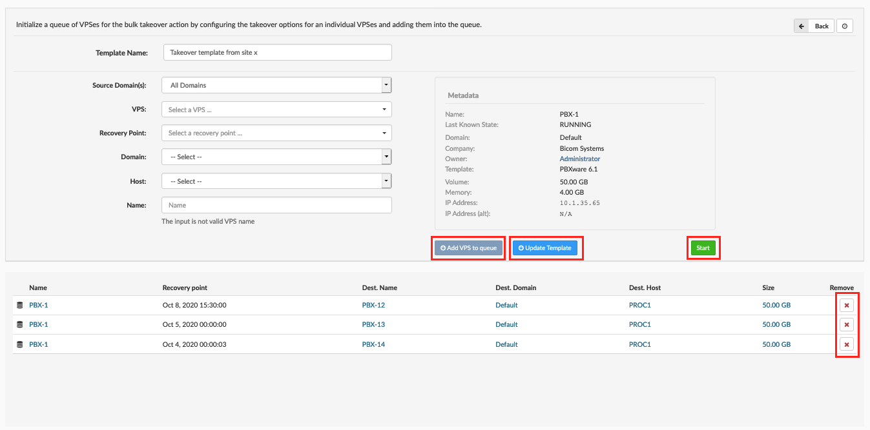Click the help icon beside Back
This screenshot has height=430, width=870.
tap(845, 26)
